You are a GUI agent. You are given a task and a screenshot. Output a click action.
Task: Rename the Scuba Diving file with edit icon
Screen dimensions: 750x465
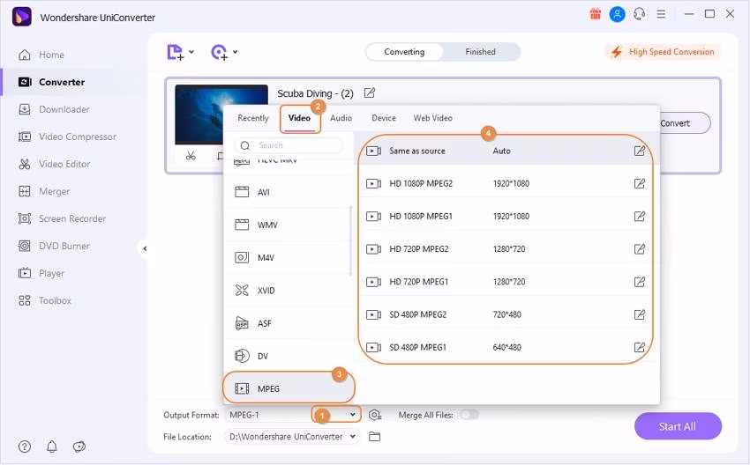coord(369,92)
